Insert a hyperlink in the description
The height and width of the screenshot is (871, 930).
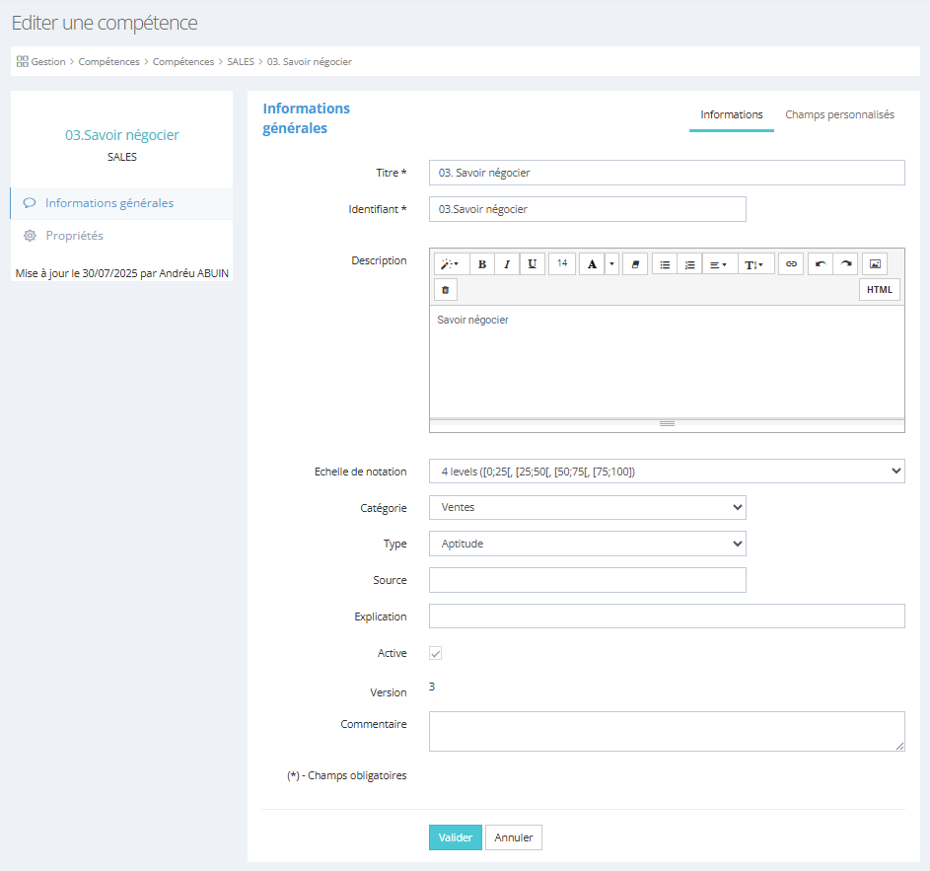[x=791, y=264]
